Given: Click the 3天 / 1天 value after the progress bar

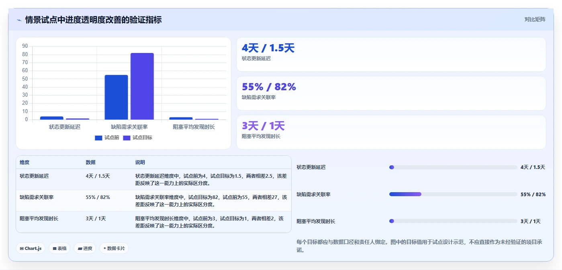Looking at the screenshot, I should (x=531, y=221).
